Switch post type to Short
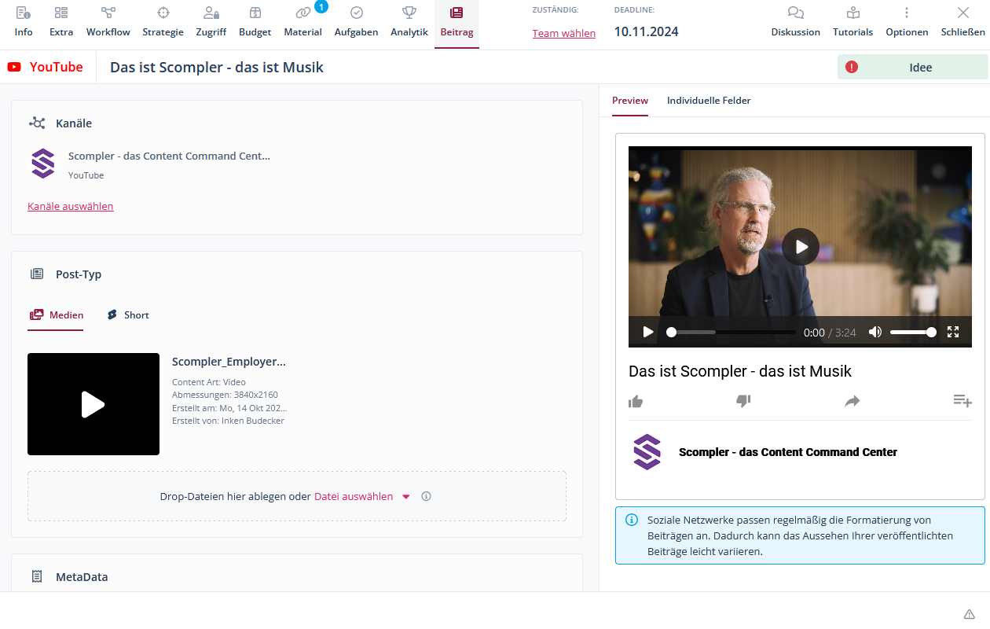Image resolution: width=990 pixels, height=629 pixels. pos(128,315)
